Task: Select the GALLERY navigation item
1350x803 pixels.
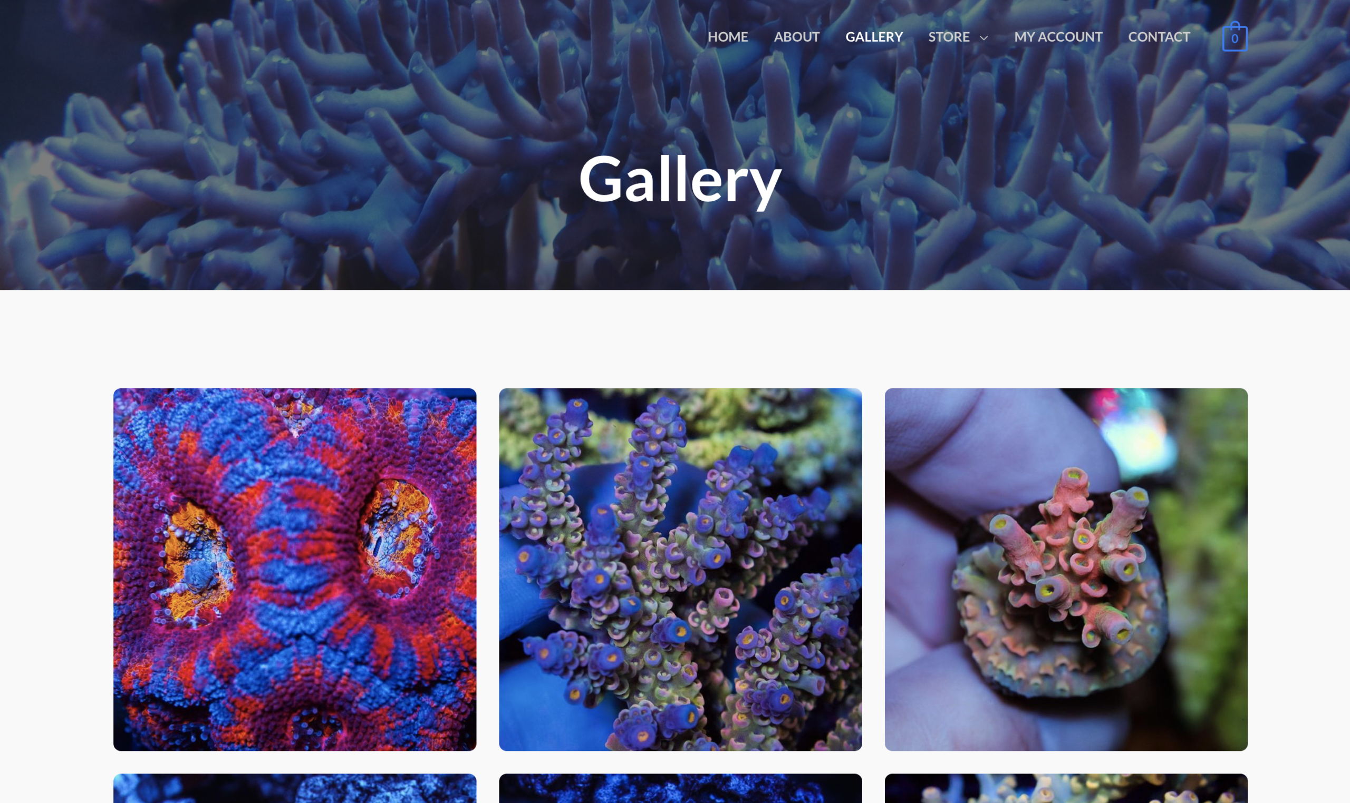Action: 874,37
